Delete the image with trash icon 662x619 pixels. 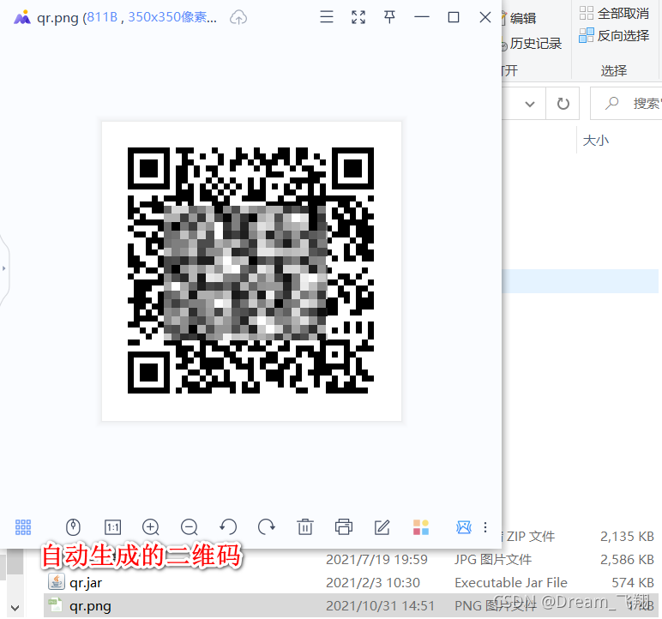click(x=304, y=527)
